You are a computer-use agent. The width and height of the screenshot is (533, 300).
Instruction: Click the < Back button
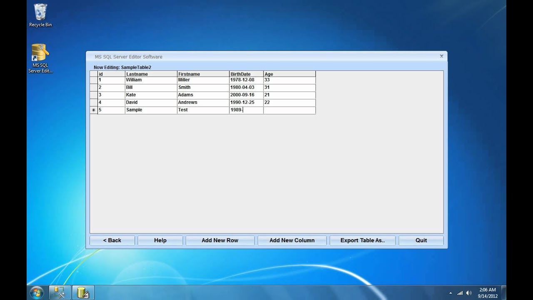click(x=112, y=240)
